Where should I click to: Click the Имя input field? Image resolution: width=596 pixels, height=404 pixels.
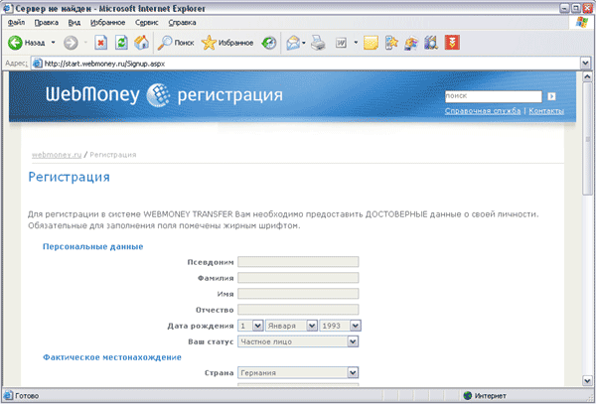point(298,294)
